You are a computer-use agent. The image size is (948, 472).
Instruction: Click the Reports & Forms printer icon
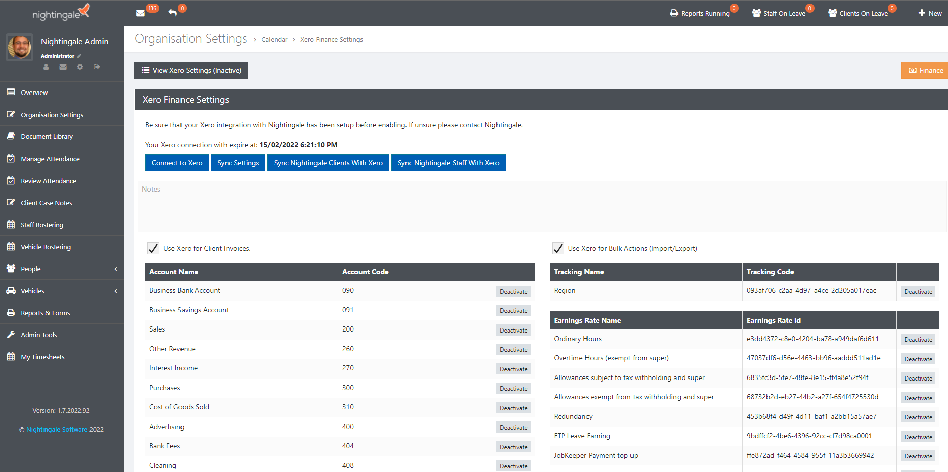pyautogui.click(x=11, y=313)
